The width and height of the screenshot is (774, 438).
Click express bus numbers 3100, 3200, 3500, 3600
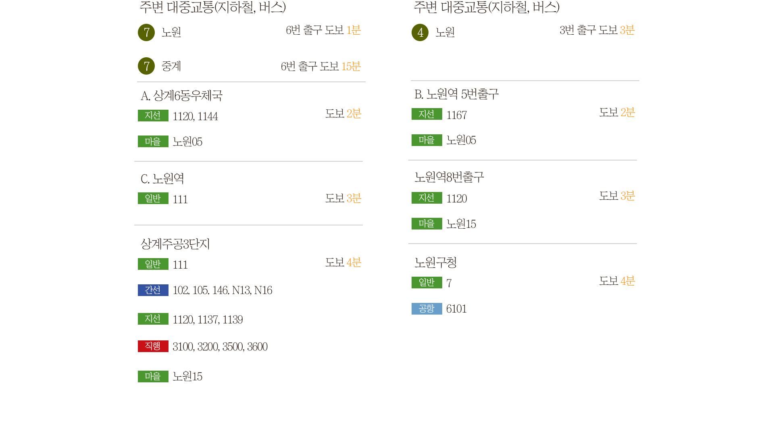click(220, 347)
